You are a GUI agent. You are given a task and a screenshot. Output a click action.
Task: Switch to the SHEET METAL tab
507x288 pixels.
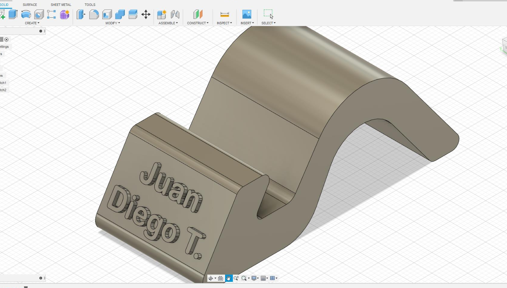[x=61, y=5]
